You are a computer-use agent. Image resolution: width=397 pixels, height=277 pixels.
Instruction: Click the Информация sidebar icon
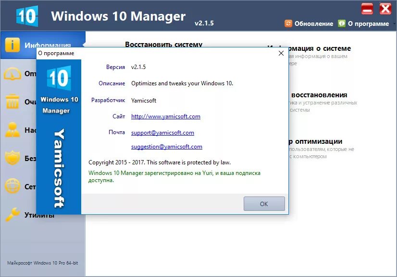coord(12,45)
